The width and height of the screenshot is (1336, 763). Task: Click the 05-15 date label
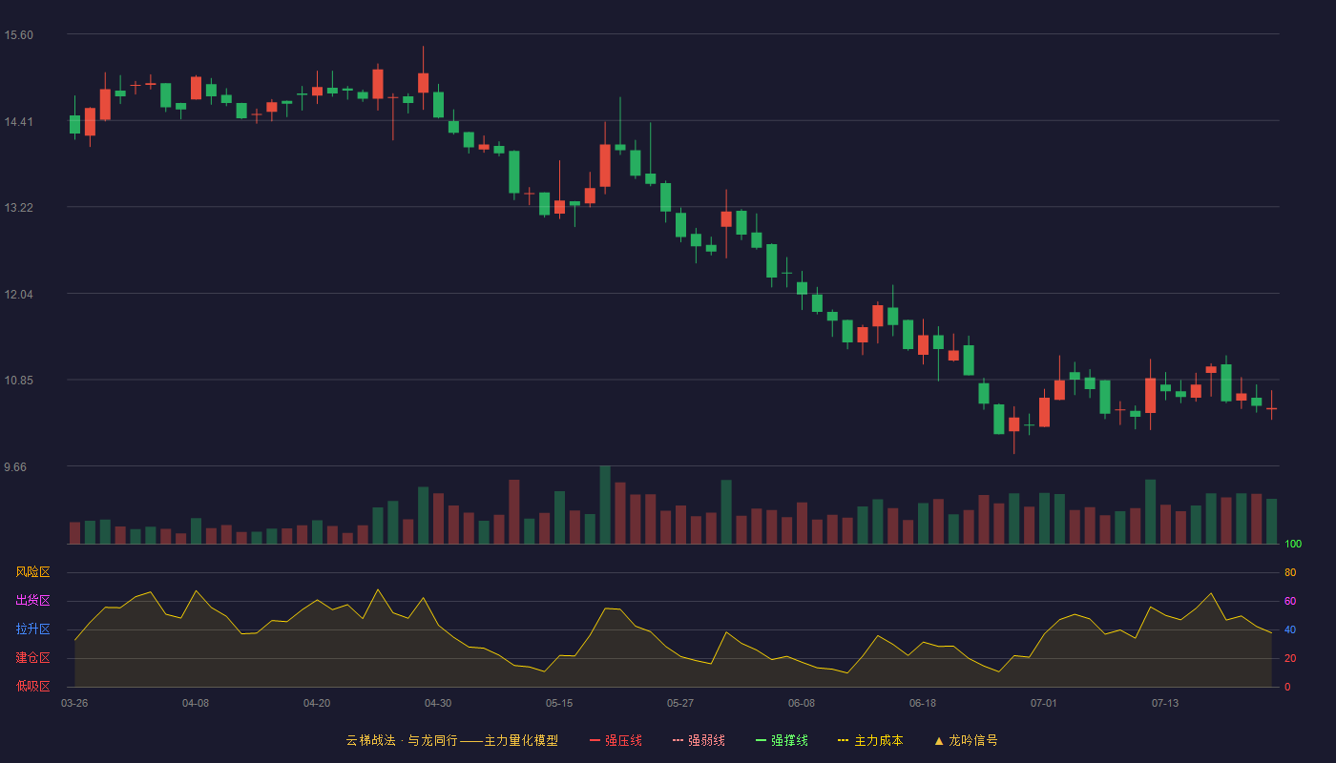point(559,703)
